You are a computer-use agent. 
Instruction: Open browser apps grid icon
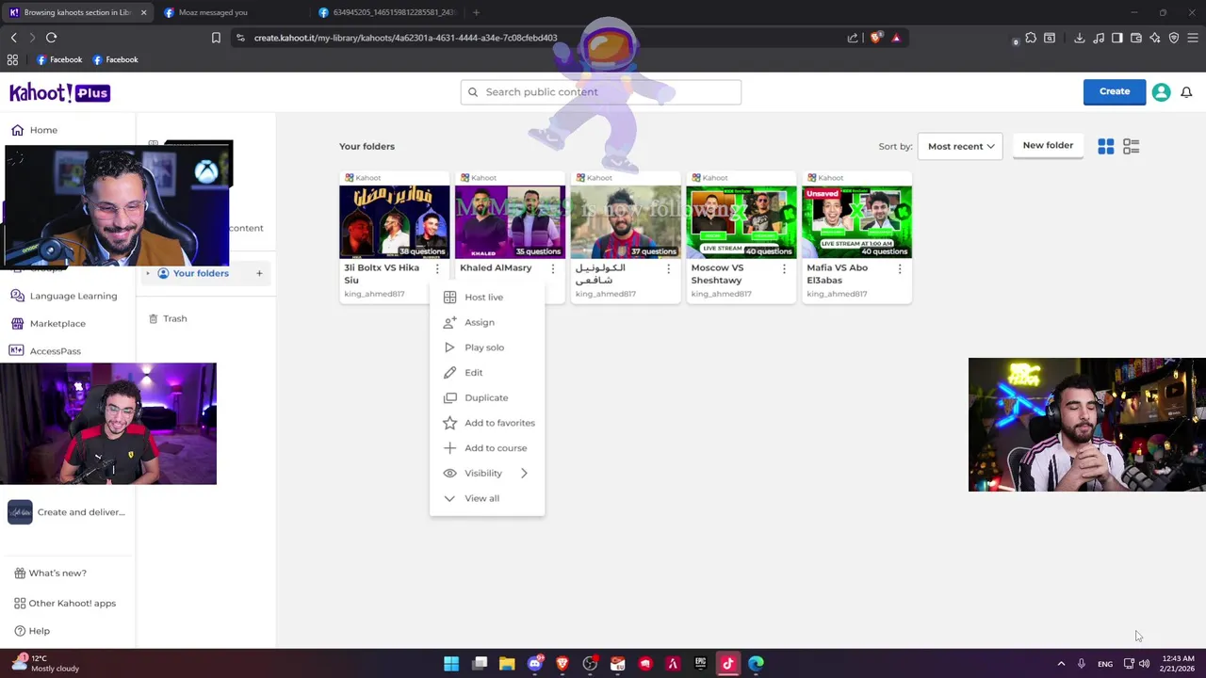[x=12, y=59]
